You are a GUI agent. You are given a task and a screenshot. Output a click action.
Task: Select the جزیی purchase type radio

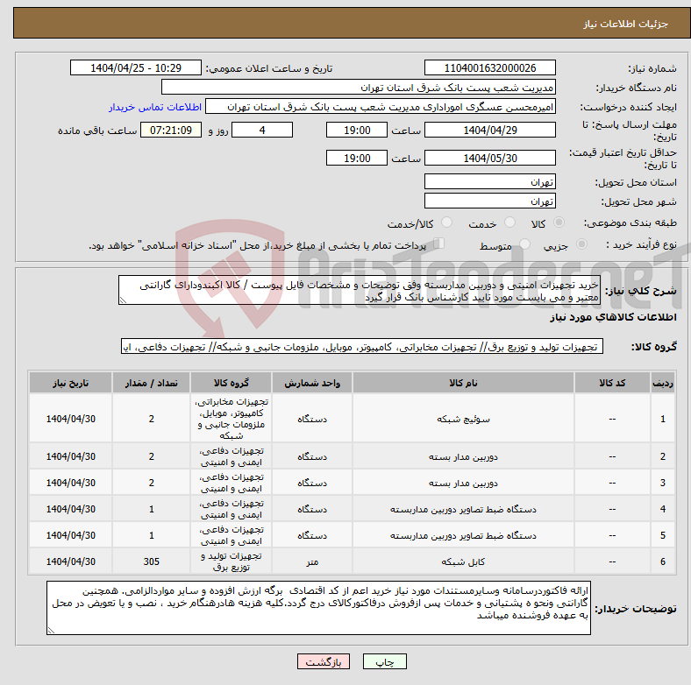click(581, 244)
